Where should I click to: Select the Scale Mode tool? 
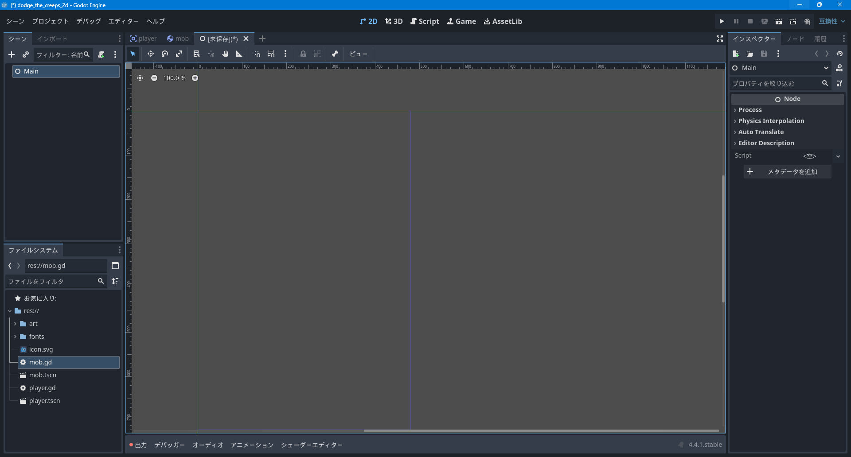[179, 54]
